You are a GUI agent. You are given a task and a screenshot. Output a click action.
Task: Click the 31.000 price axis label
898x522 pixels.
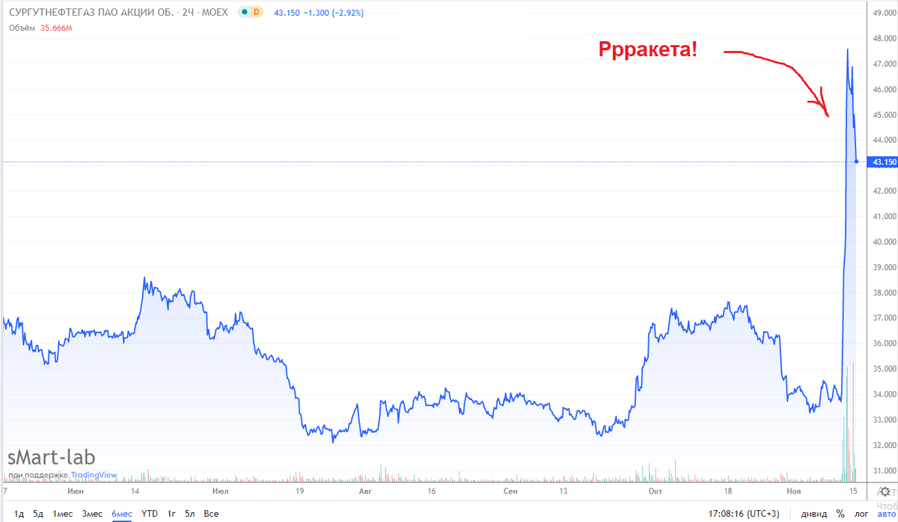click(x=885, y=470)
